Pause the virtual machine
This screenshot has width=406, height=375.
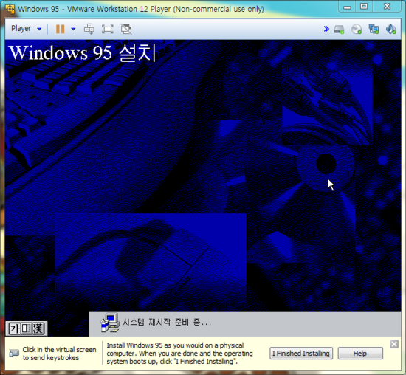point(60,29)
